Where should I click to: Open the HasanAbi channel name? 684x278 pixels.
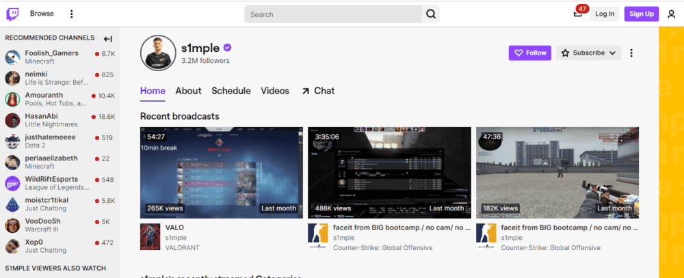click(x=42, y=116)
